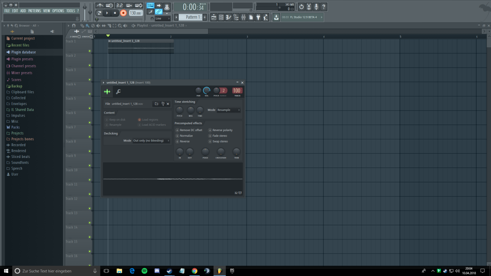Screen dimensions: 491x276
Task: Adjust the channel PAN knob
Action: click(x=198, y=90)
